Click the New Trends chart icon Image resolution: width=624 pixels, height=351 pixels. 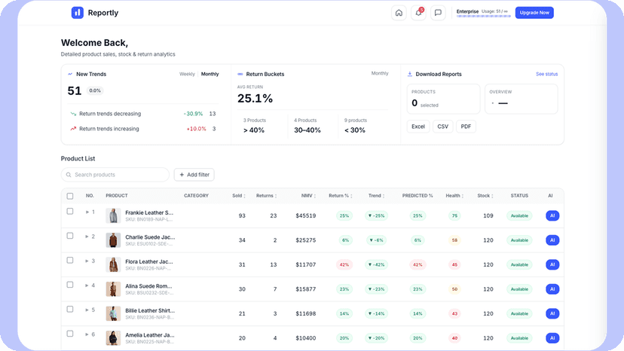coord(70,74)
